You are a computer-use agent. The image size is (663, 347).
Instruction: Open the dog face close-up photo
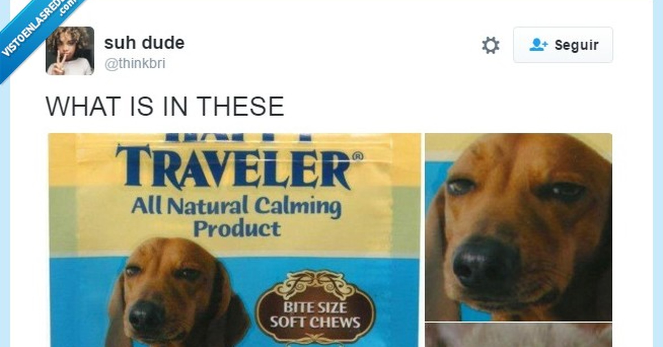(519, 227)
